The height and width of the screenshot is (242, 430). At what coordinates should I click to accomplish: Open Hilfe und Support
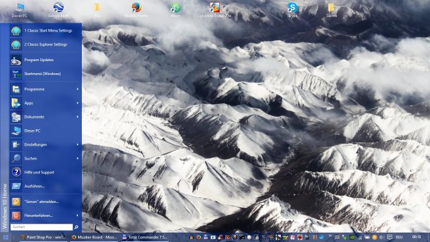tap(45, 172)
